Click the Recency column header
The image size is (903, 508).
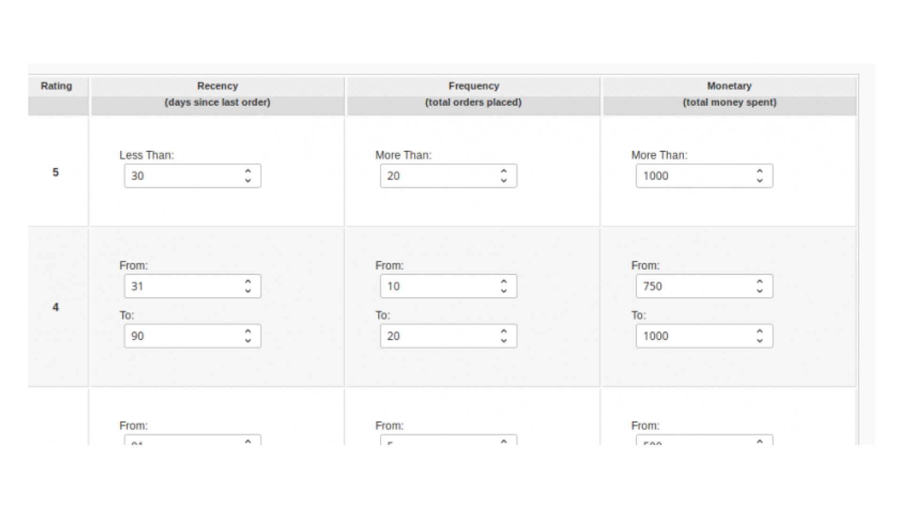tap(217, 86)
